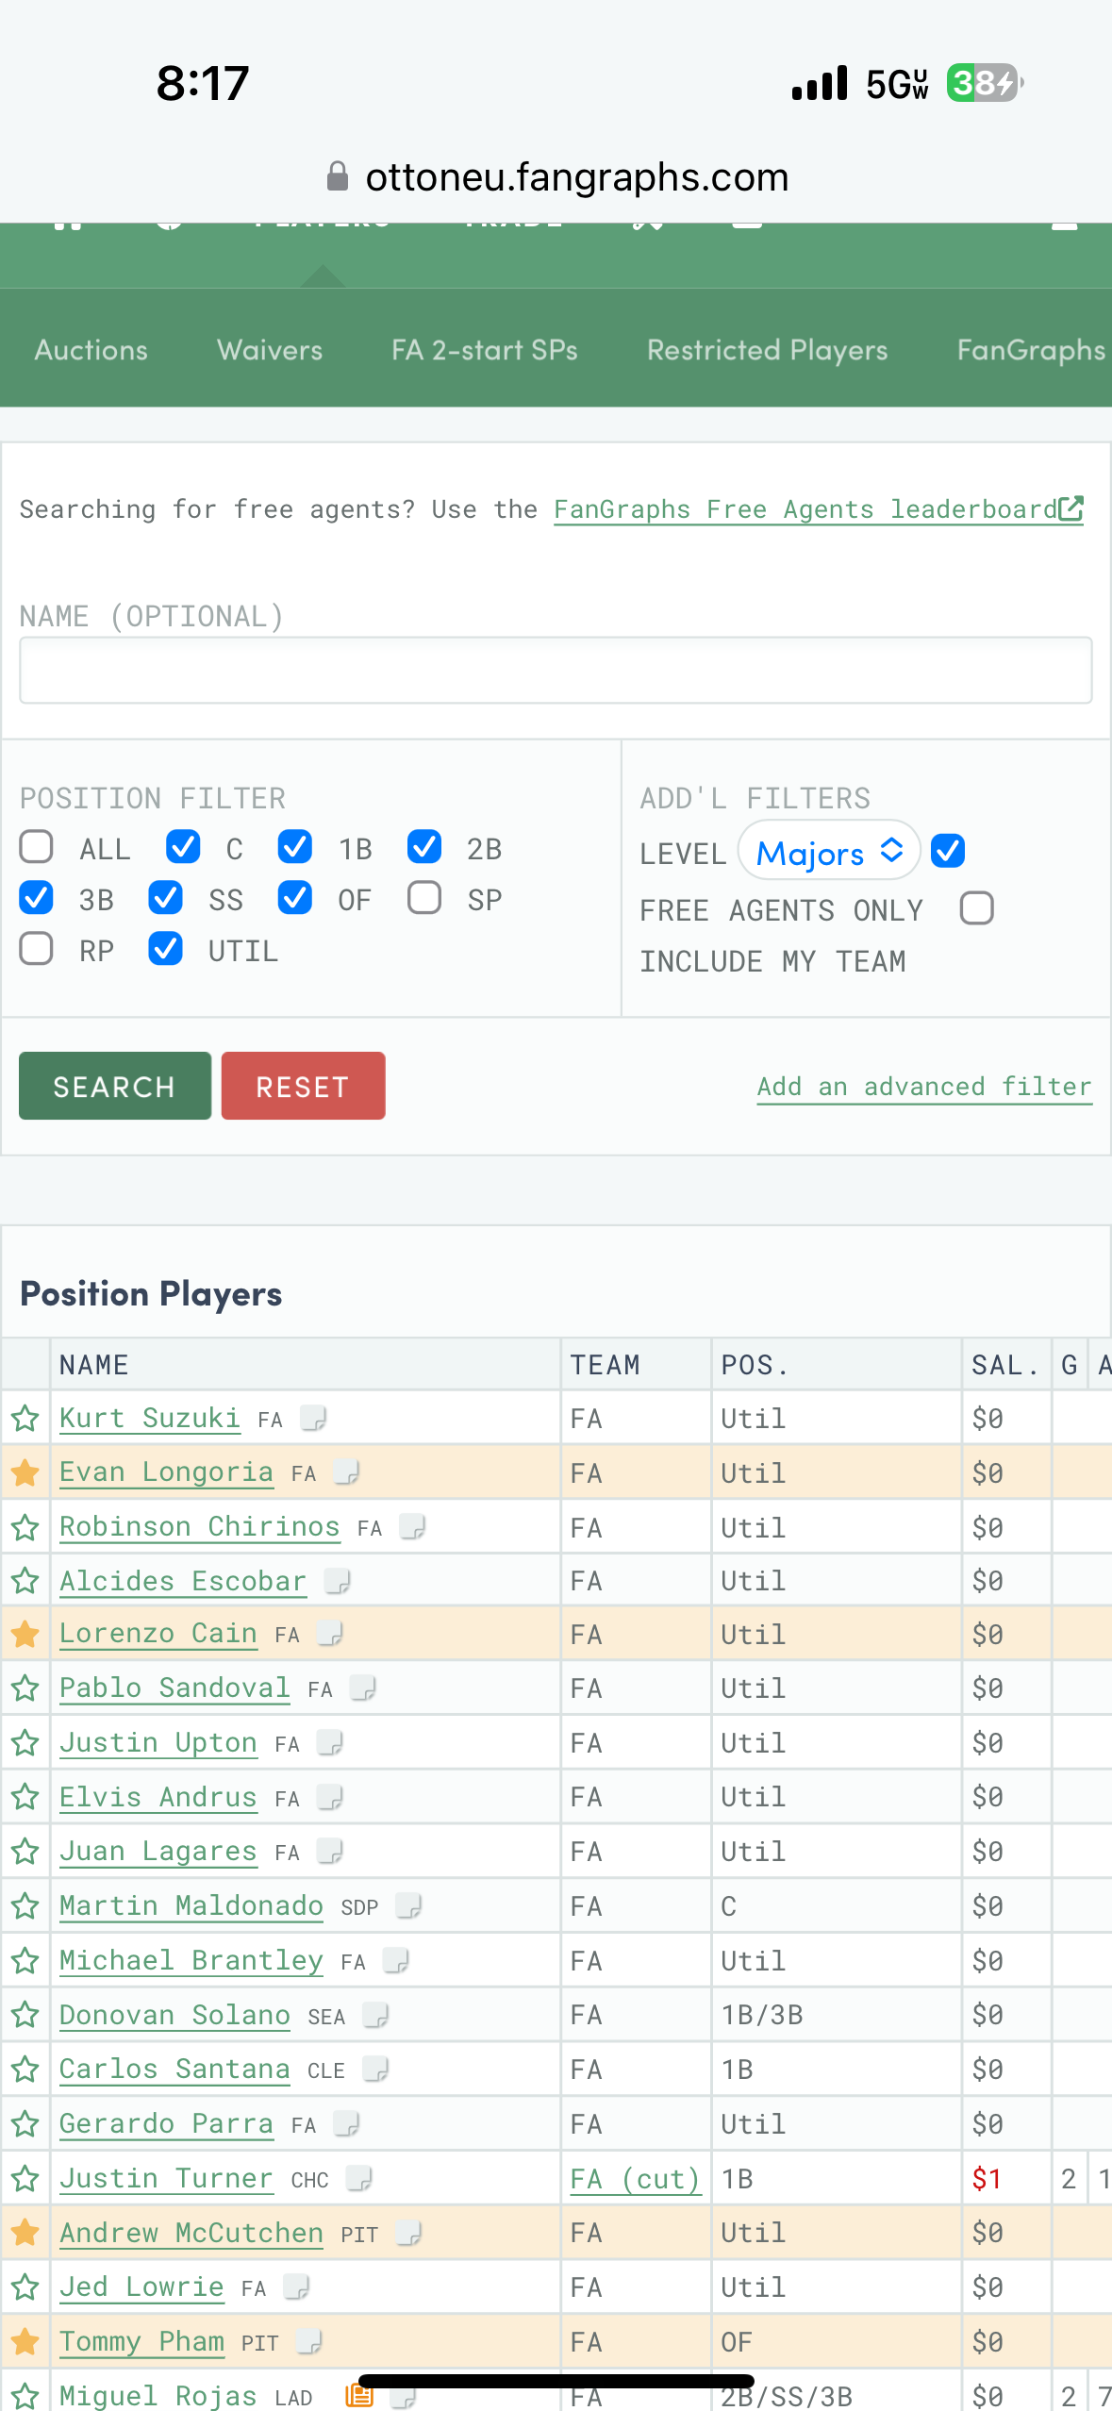Click the red RESET button
This screenshot has width=1112, height=2411.
pyautogui.click(x=303, y=1086)
